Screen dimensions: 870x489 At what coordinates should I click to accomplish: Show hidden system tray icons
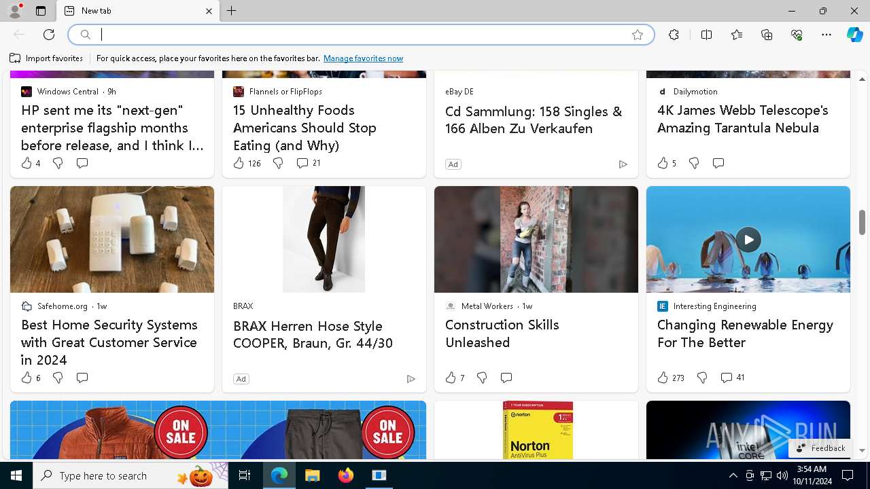point(733,475)
